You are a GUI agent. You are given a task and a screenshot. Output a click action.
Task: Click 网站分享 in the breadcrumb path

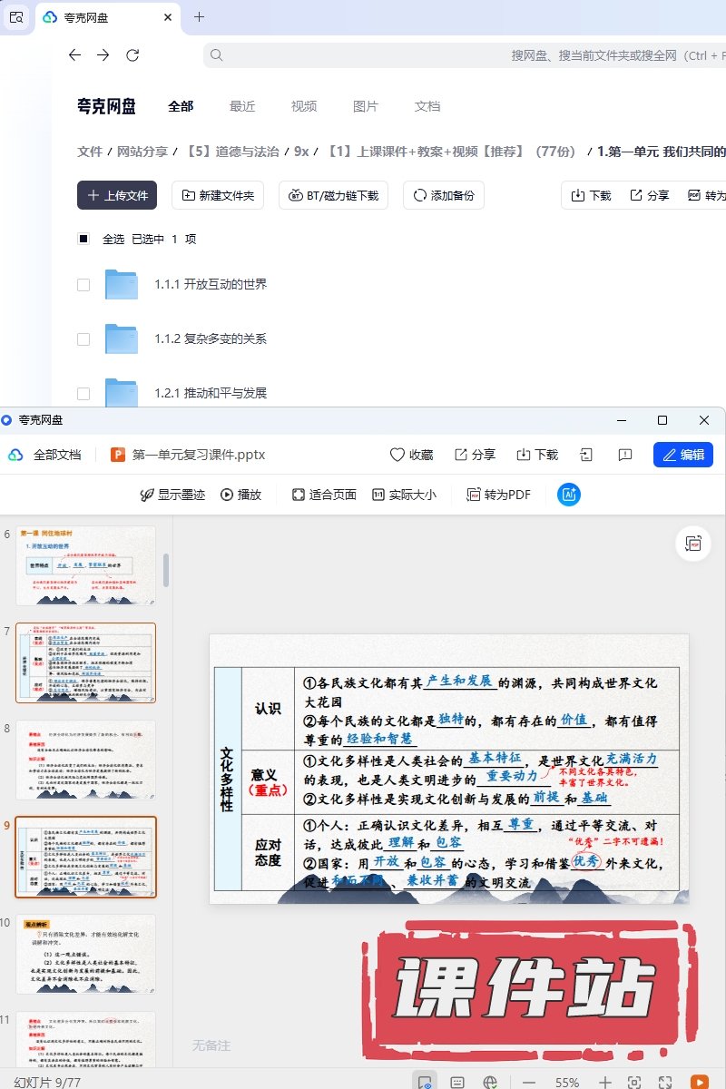(142, 152)
